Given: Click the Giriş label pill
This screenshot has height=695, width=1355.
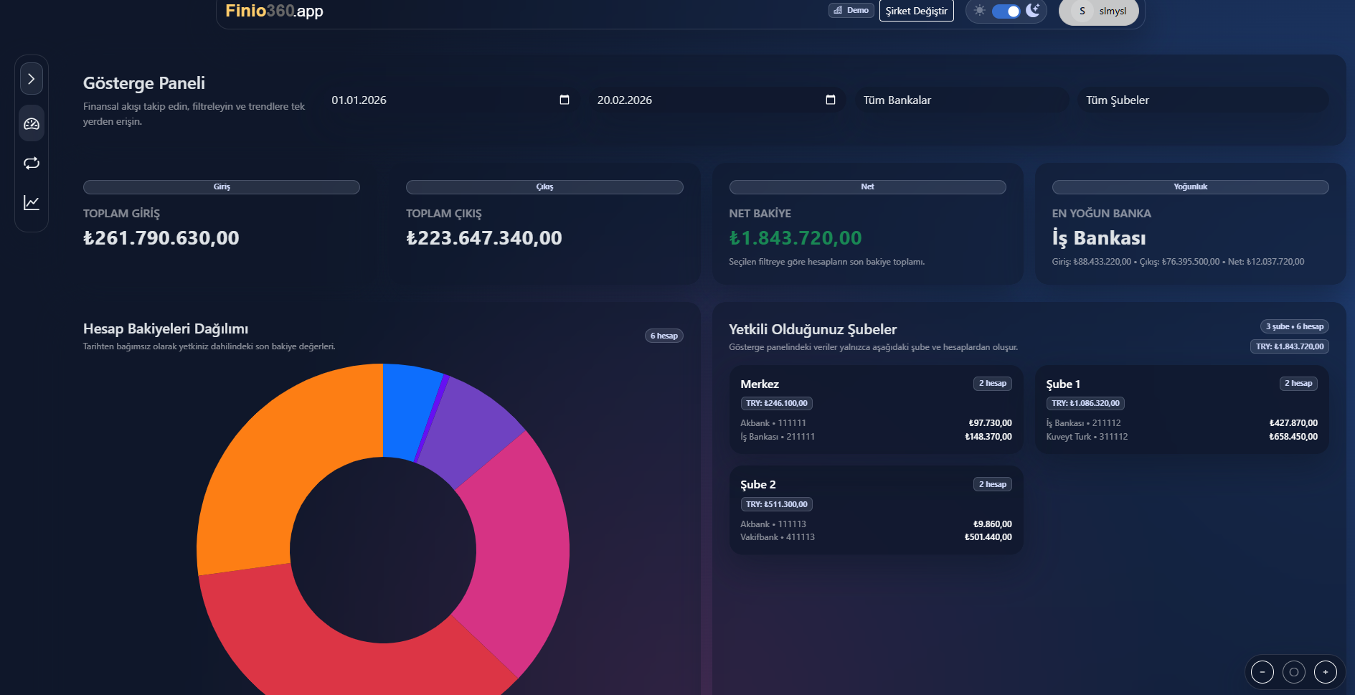Looking at the screenshot, I should pos(222,186).
